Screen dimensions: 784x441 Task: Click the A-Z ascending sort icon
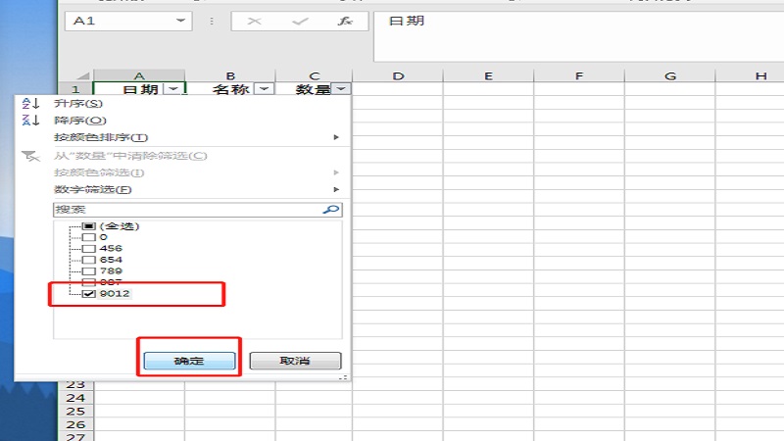point(31,103)
